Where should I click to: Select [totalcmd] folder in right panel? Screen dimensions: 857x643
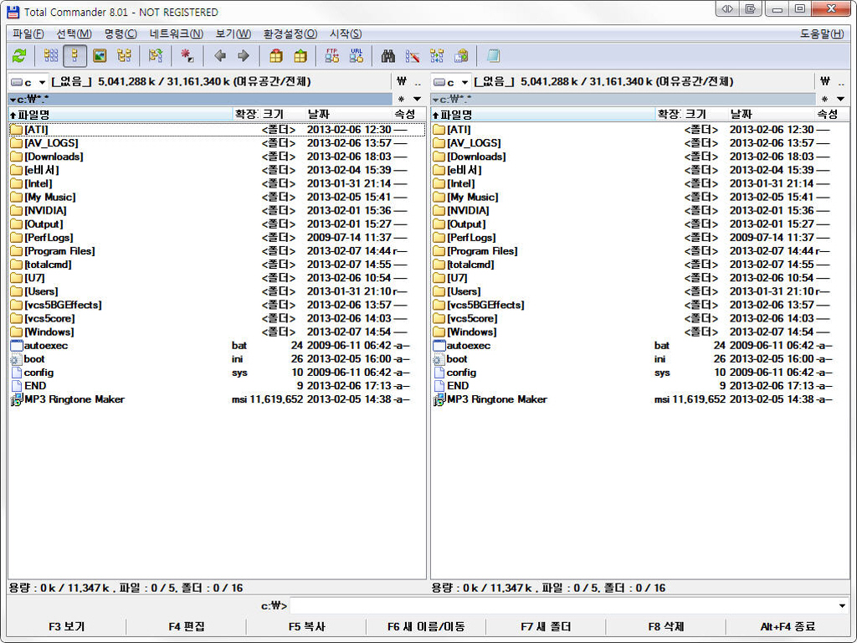639,265
